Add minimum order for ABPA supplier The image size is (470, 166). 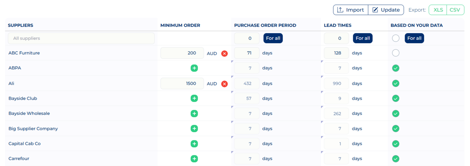coord(194,68)
